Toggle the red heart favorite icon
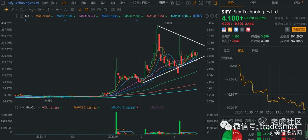Screen dimensions: 308x140 pos(248,30)
